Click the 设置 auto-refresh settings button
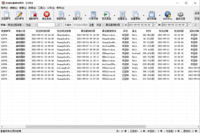The width and height of the screenshot is (200, 133). [92, 25]
